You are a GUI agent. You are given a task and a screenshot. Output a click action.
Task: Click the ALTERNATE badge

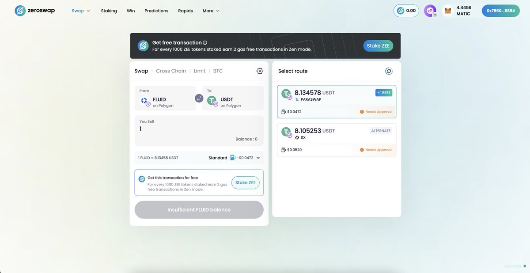coord(381,131)
